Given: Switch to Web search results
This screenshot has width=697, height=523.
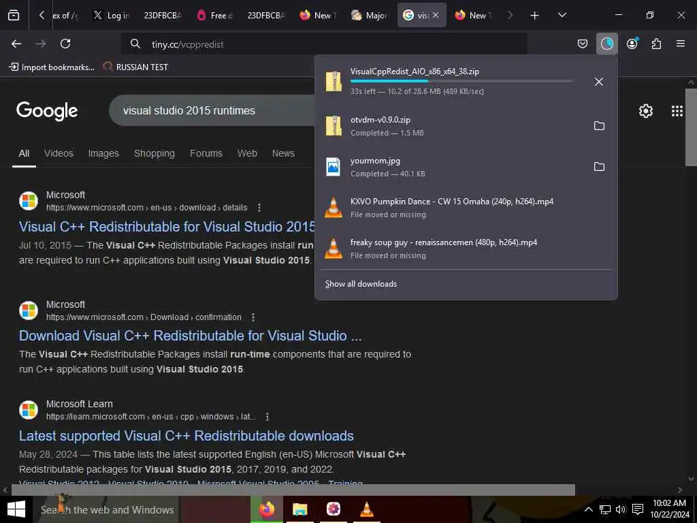Looking at the screenshot, I should coord(247,153).
